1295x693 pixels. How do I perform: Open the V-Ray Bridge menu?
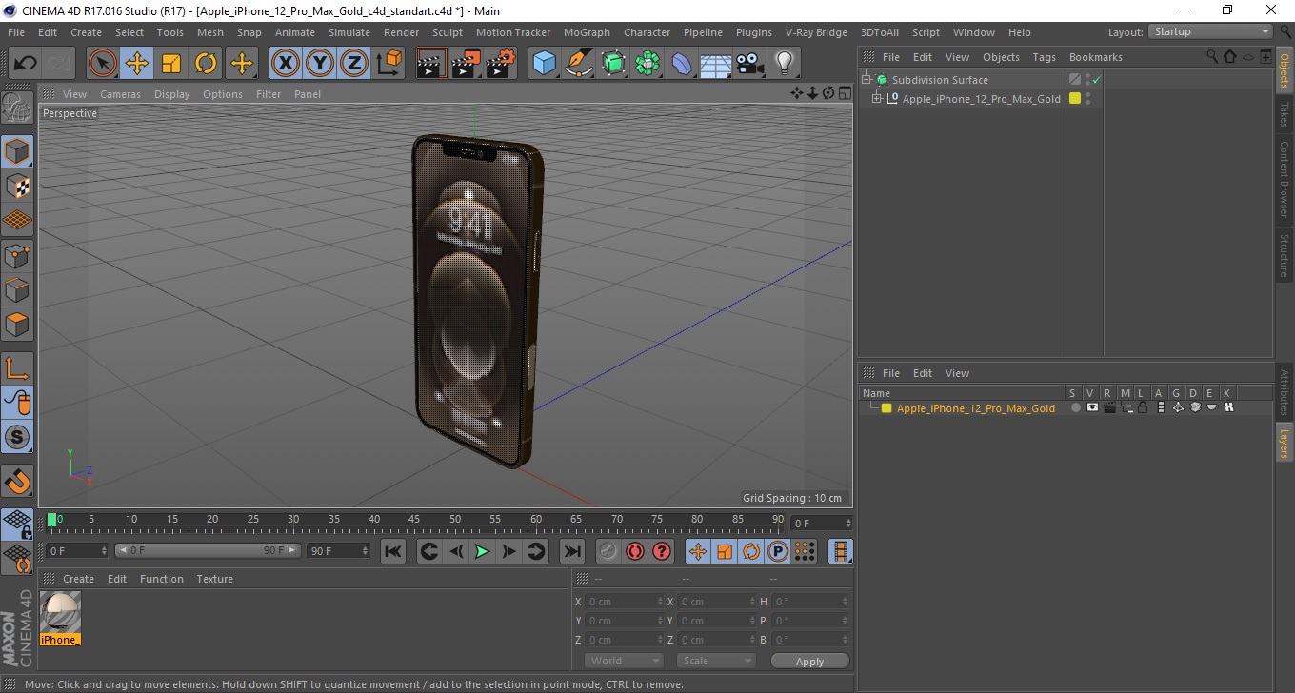(816, 31)
